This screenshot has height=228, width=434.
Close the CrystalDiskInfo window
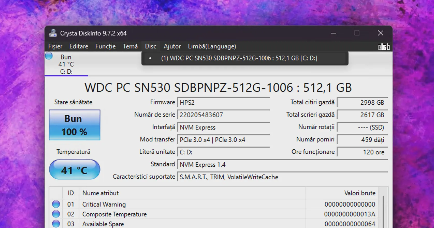pyautogui.click(x=380, y=33)
